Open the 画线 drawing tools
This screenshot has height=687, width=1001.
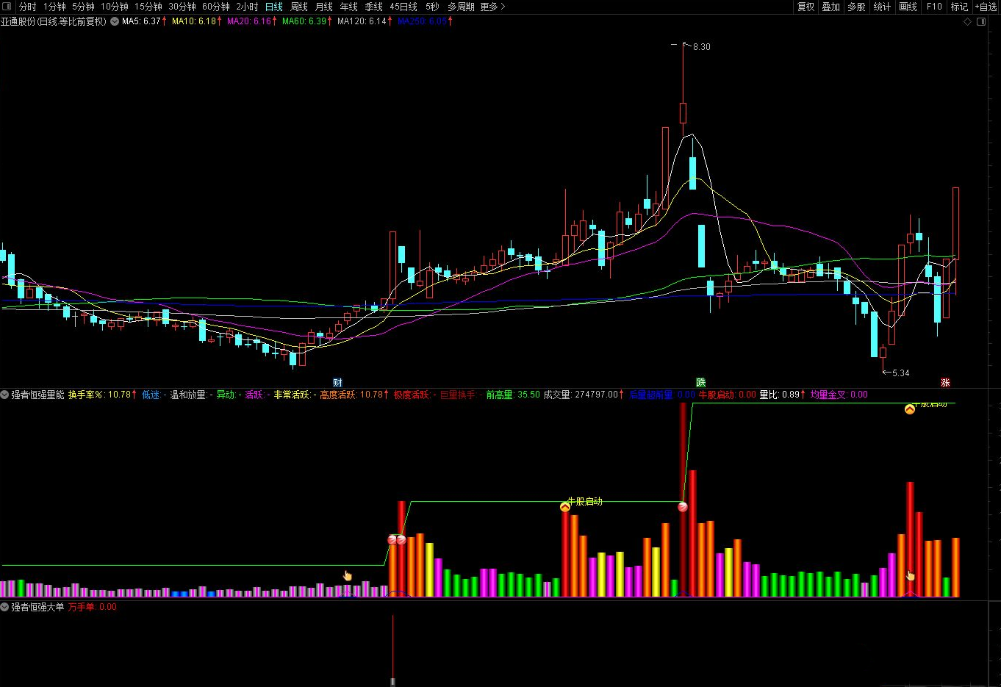(x=908, y=7)
